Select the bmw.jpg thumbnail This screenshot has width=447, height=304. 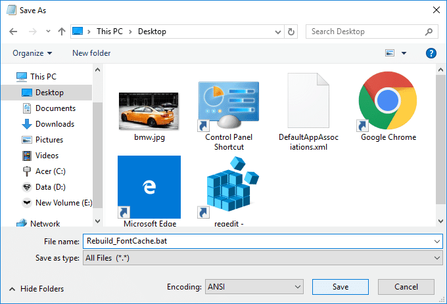149,111
